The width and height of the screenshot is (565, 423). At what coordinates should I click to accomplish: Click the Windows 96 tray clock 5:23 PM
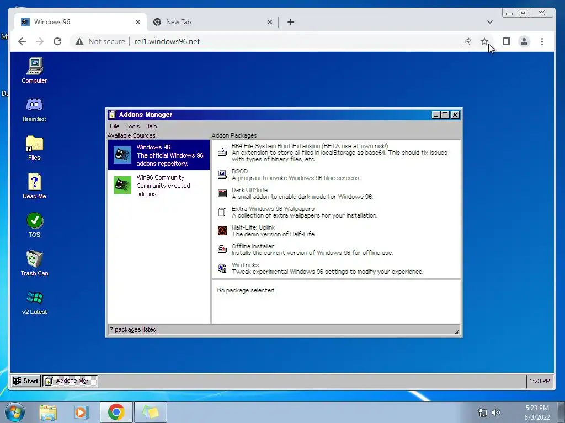coord(540,381)
